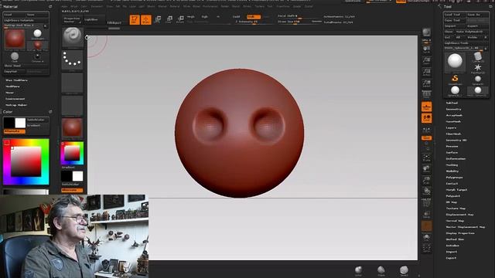The width and height of the screenshot is (495, 278).
Task: Open the empty texture slot above the material
Action: (72, 106)
